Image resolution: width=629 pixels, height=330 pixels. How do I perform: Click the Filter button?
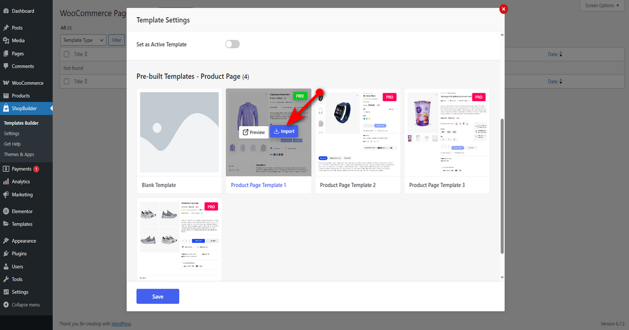point(116,40)
